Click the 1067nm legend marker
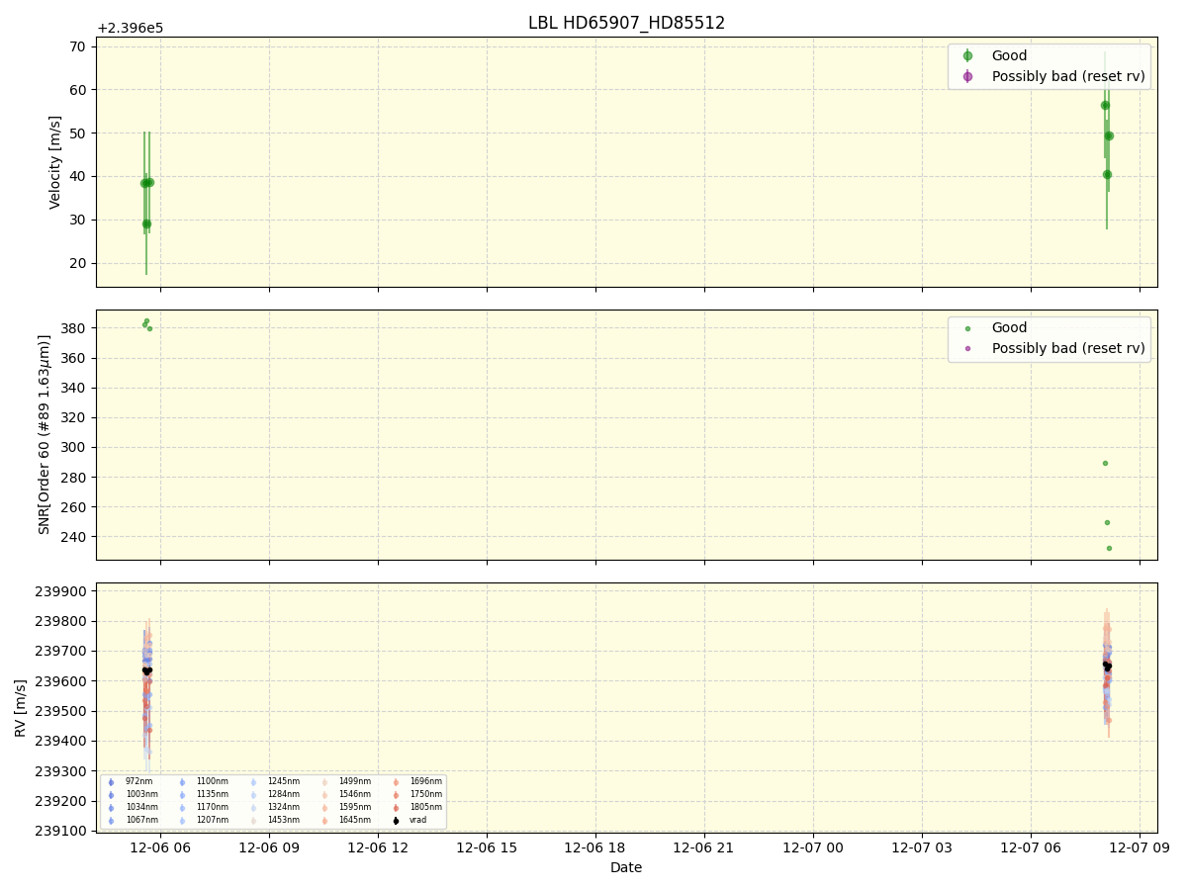1187x890 pixels. pyautogui.click(x=111, y=821)
